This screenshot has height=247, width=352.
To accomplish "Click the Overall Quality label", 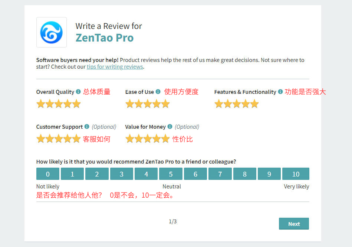I will 55,92.
